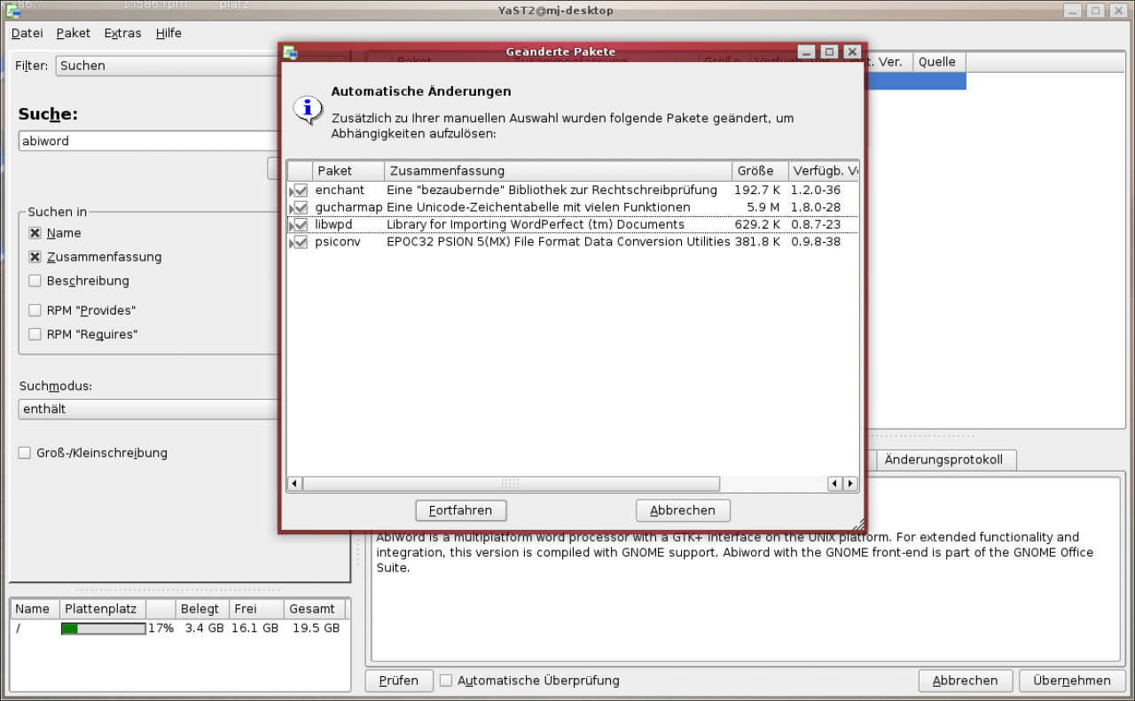Click version value 0.8.7-23
The height and width of the screenshot is (701, 1135).
816,225
